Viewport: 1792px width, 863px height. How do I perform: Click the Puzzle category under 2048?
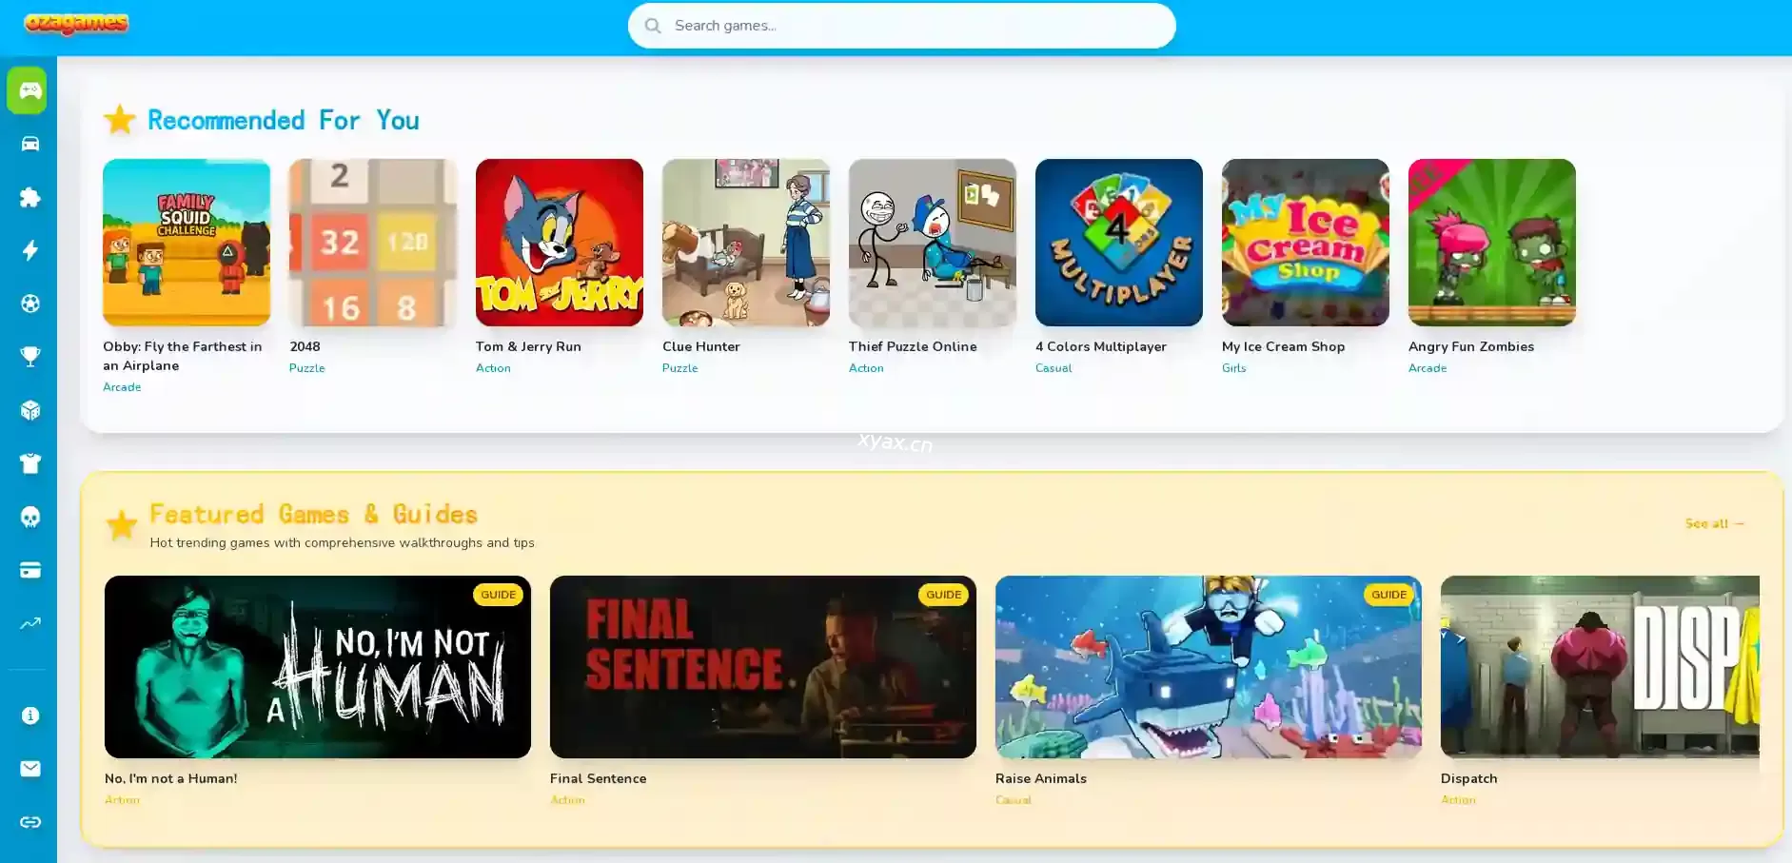[x=307, y=368]
